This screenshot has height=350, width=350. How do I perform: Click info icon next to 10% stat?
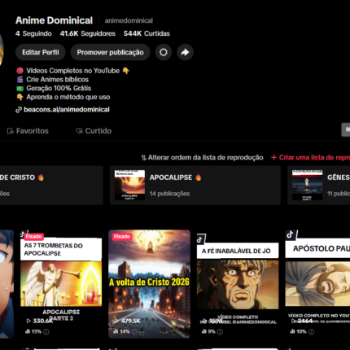point(312,331)
